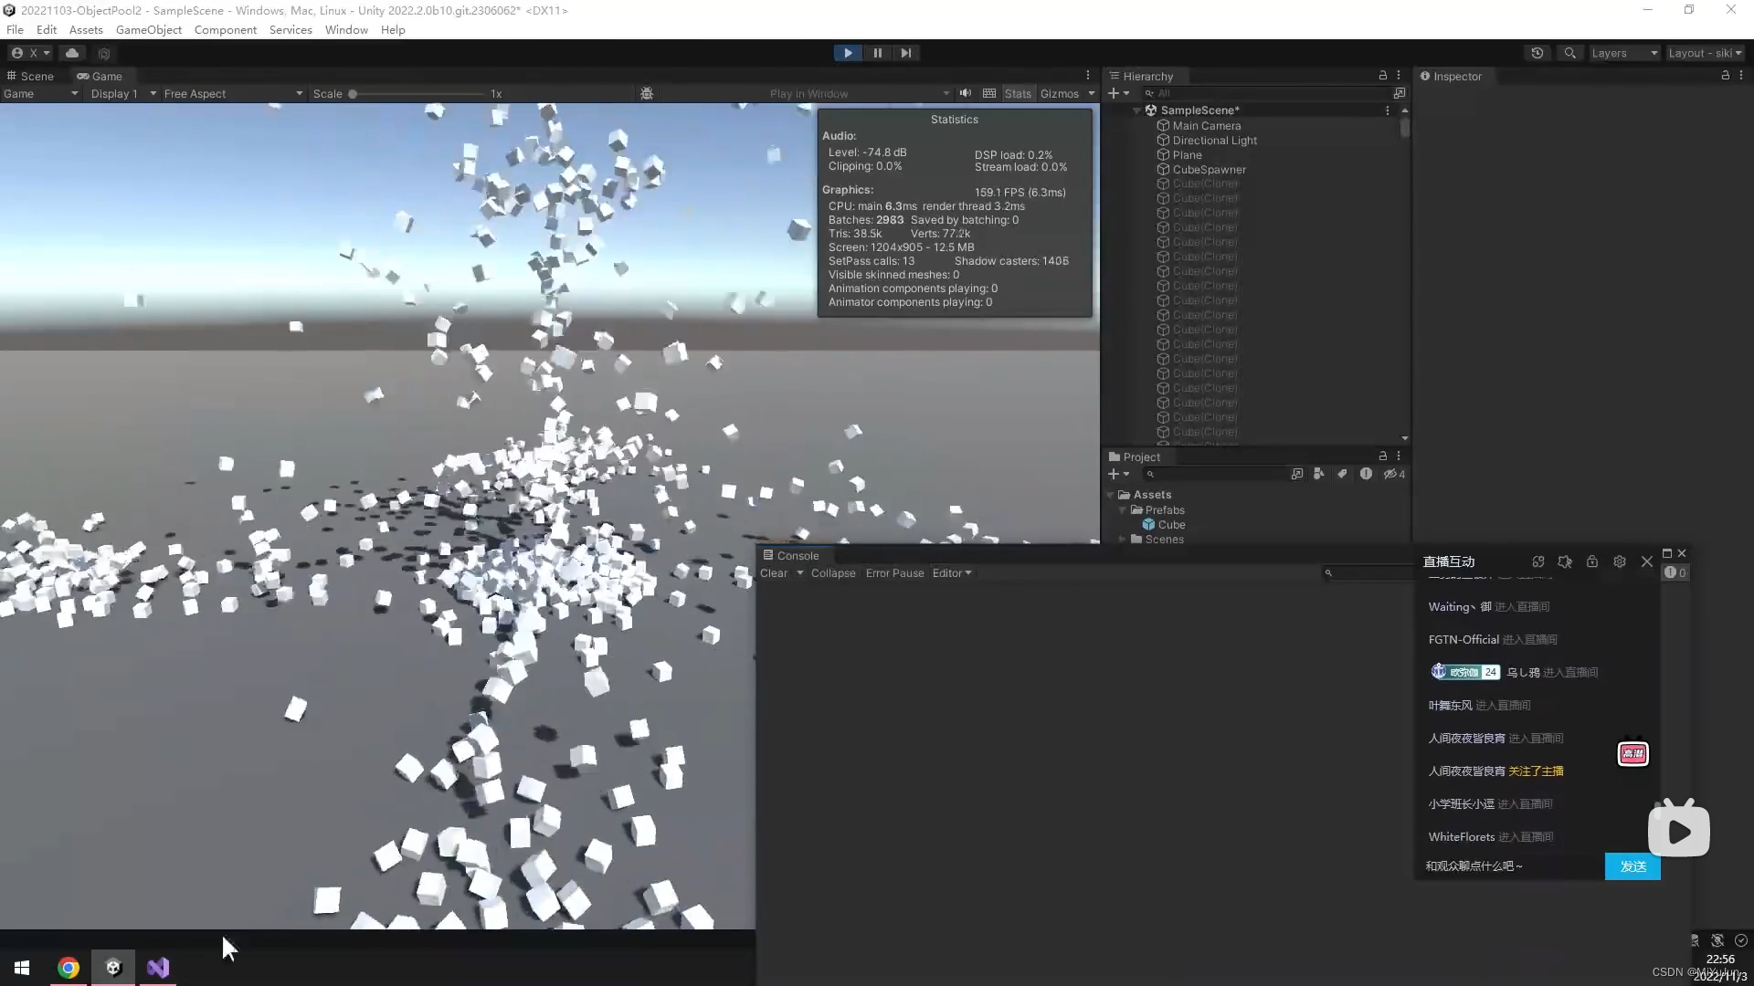Viewport: 1754px width, 986px height.
Task: Click the Console Clear button
Action: [773, 573]
